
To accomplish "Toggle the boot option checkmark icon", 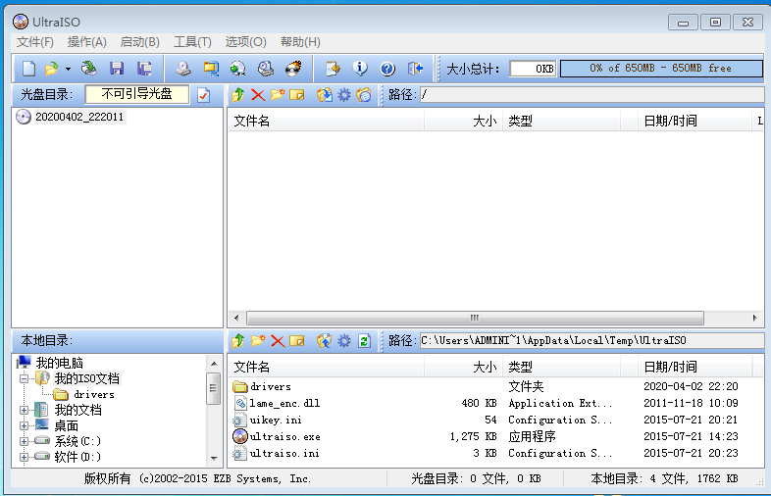I will tap(203, 95).
